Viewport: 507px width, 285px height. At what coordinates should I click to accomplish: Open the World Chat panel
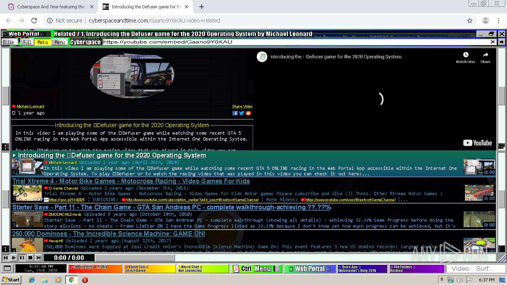pyautogui.click(x=203, y=269)
